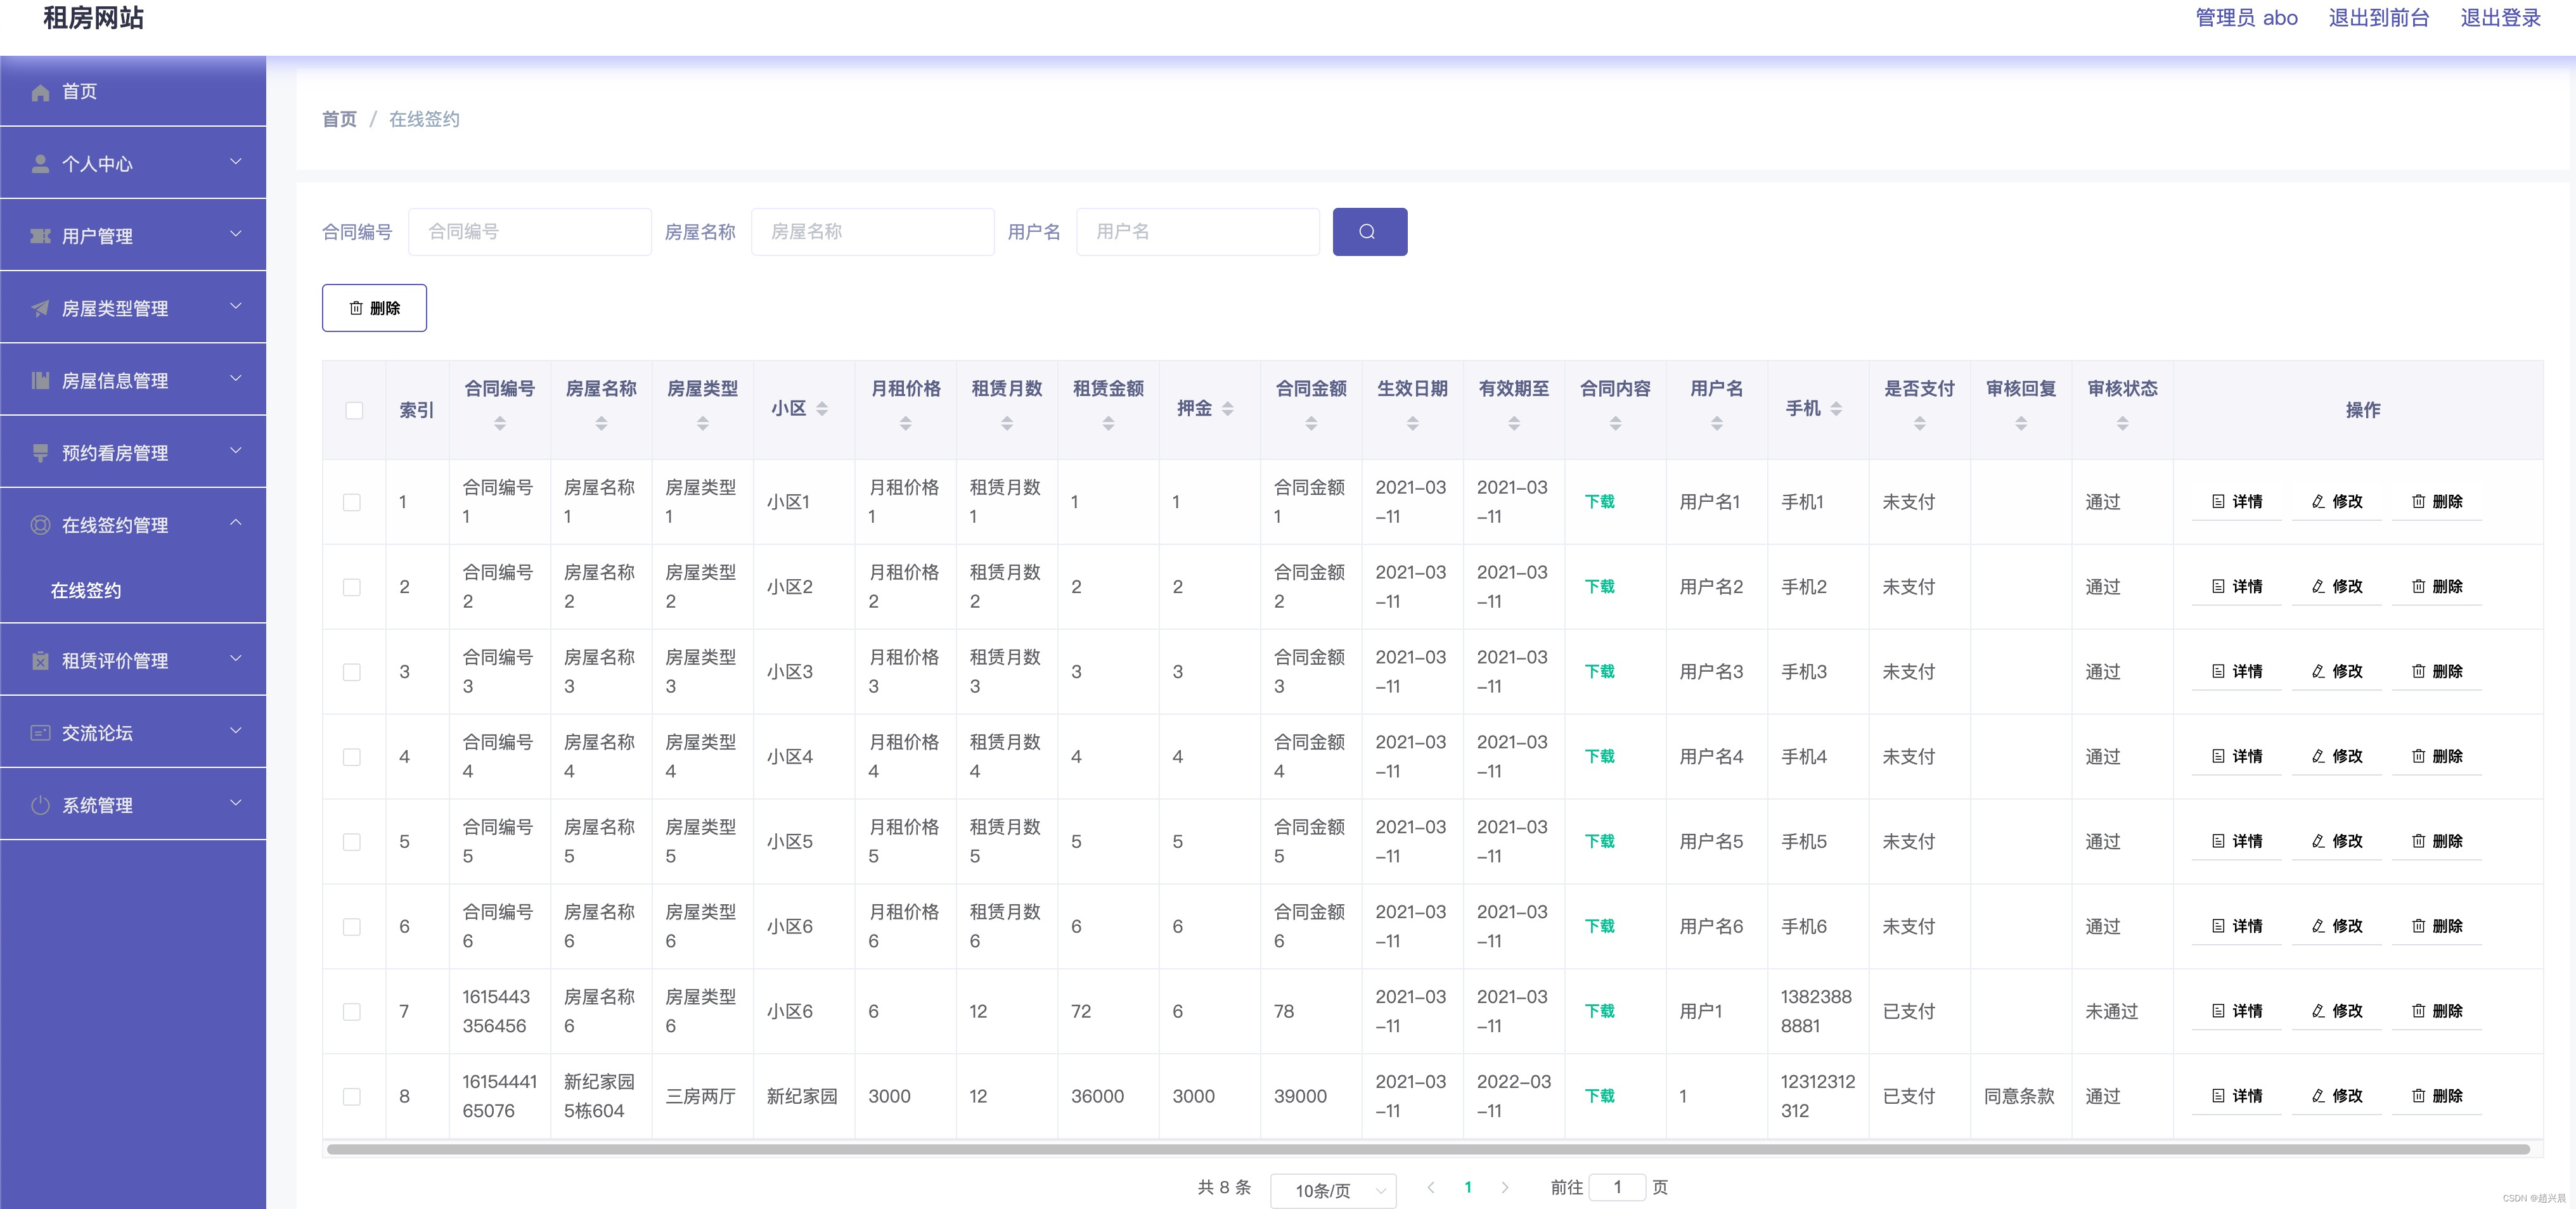This screenshot has width=2576, height=1209.
Task: Sort by 押金 column arrows
Action: coord(1228,408)
